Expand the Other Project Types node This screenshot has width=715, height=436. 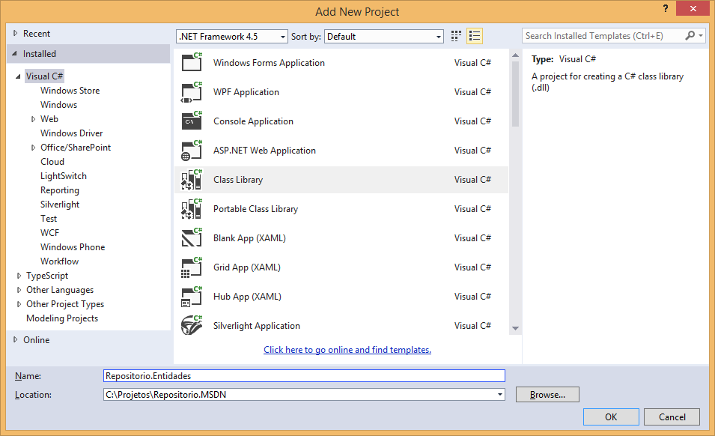tap(19, 303)
